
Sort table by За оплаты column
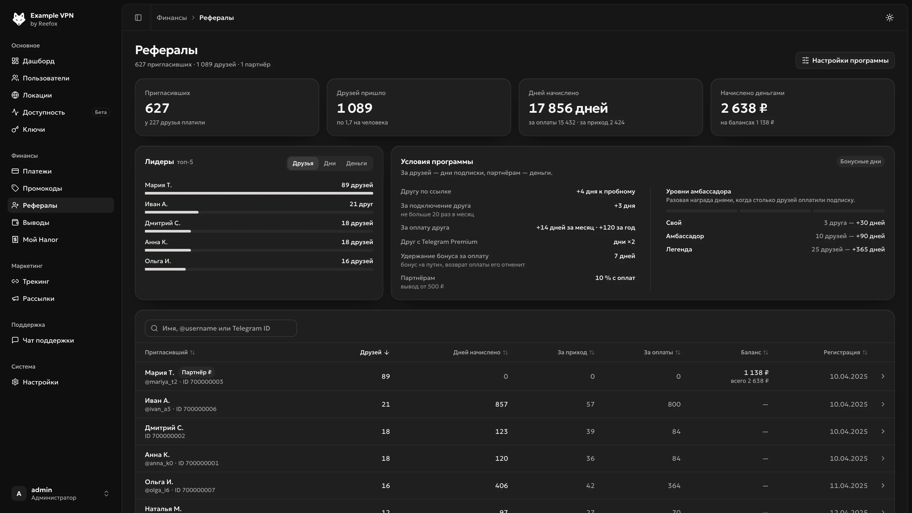click(662, 352)
